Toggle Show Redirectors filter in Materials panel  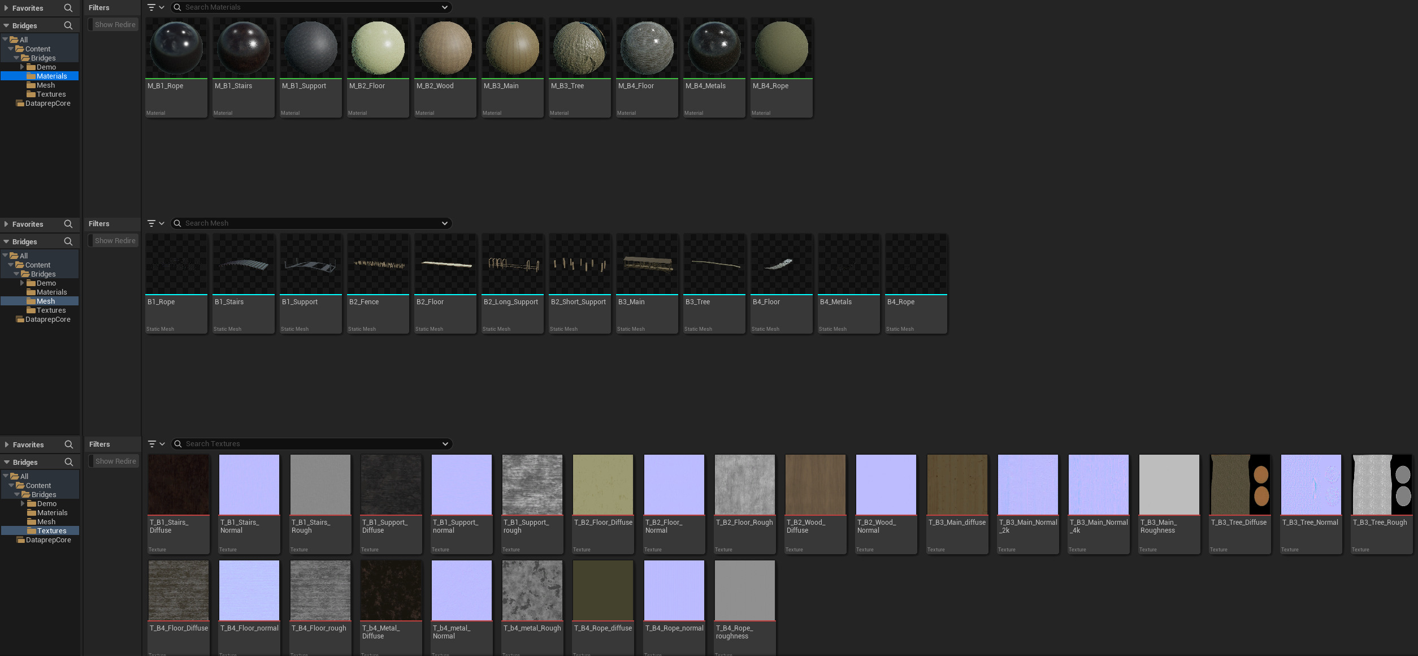click(114, 25)
